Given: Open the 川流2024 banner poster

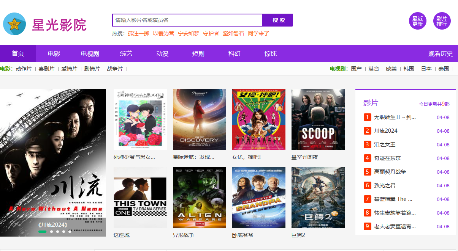Looking at the screenshot, I should 53,163.
